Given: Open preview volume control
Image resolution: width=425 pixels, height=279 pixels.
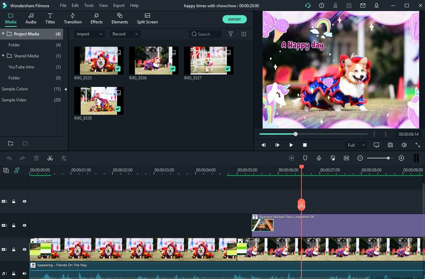Looking at the screenshot, I should point(404,145).
